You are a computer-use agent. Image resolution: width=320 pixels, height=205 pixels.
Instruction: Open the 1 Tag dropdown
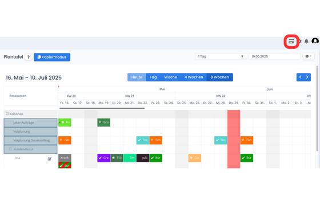pos(221,56)
